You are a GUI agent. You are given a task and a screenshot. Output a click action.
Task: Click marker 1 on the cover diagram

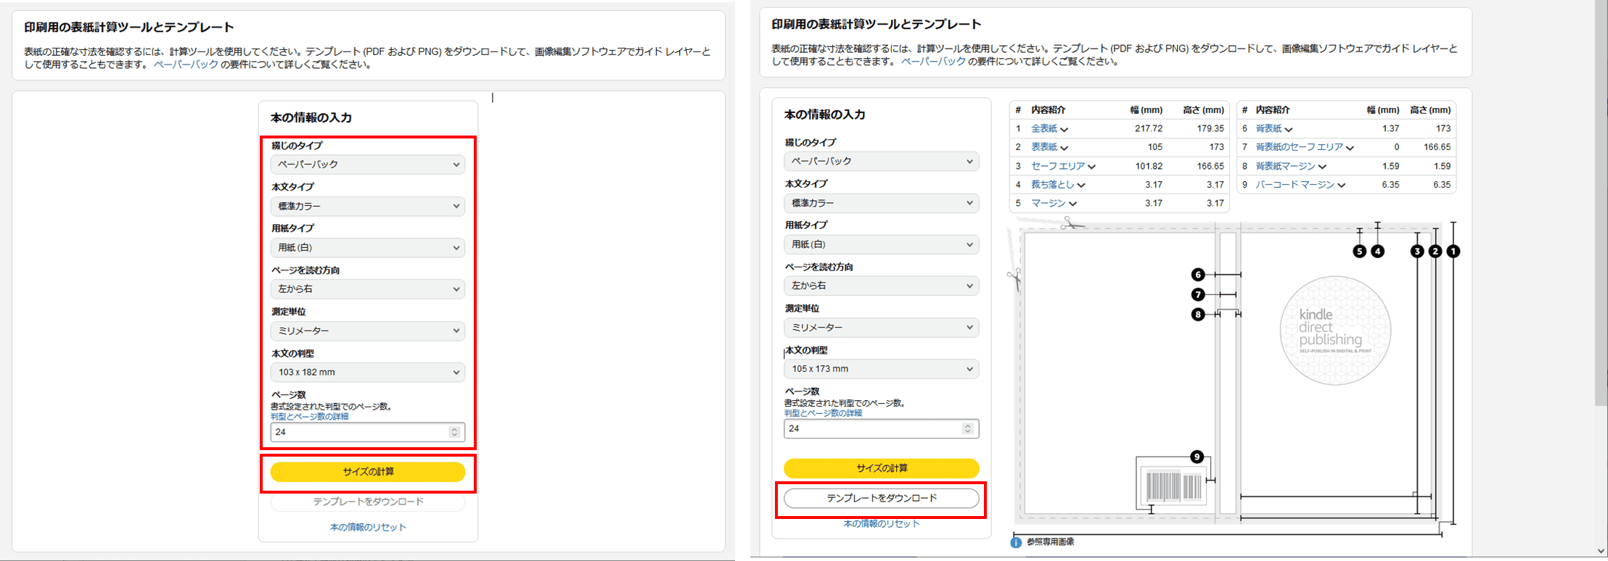tap(1453, 252)
